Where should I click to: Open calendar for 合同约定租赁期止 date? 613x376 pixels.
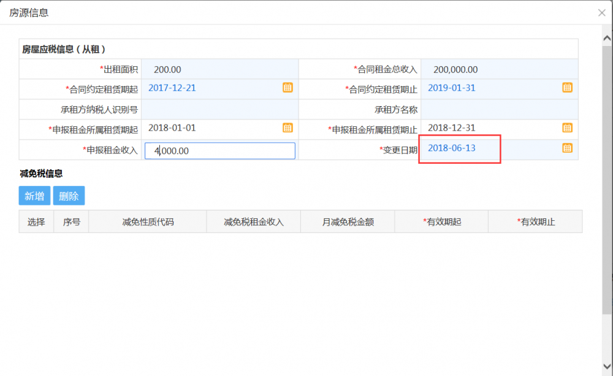(x=567, y=88)
